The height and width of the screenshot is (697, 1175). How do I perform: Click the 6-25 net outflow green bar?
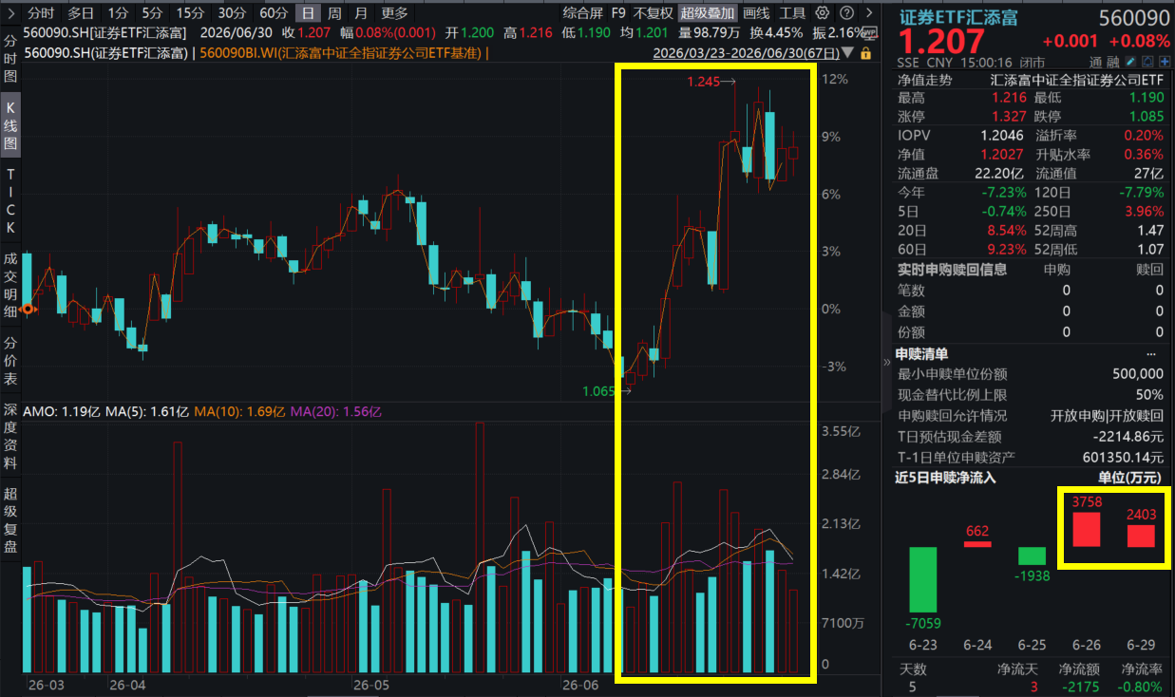click(x=1033, y=556)
